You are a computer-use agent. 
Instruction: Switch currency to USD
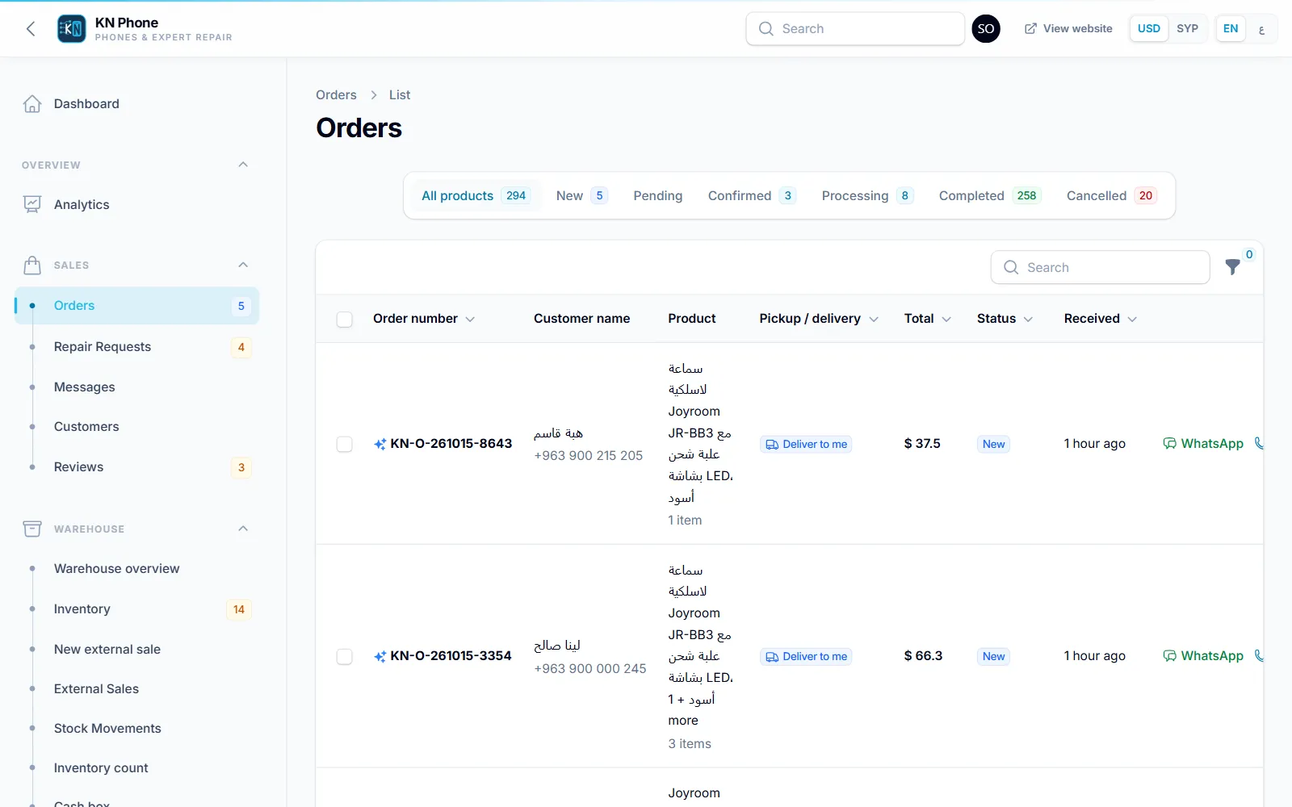[x=1149, y=29]
